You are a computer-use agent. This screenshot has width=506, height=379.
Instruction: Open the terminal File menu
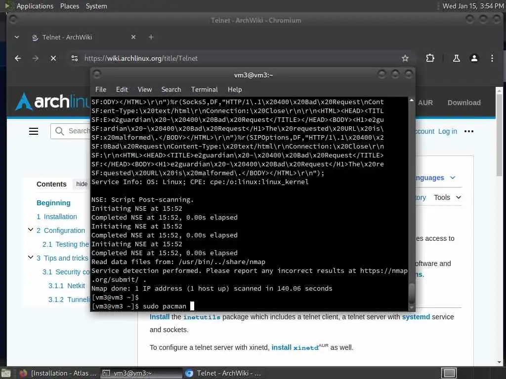click(x=101, y=90)
